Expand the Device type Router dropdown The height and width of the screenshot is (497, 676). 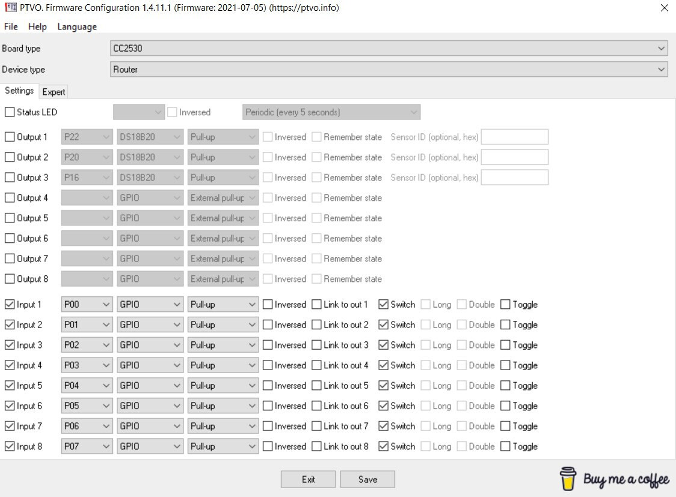point(389,69)
